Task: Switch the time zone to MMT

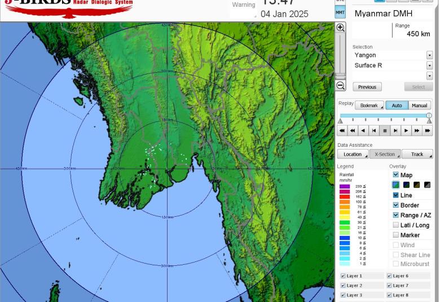Action: point(340,12)
